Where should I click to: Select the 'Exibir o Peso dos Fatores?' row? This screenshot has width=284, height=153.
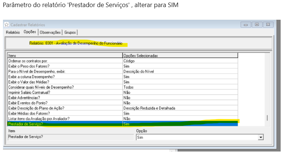pos(64,66)
